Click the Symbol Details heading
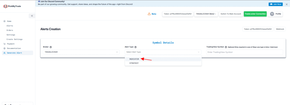290x105 pixels. (163, 43)
